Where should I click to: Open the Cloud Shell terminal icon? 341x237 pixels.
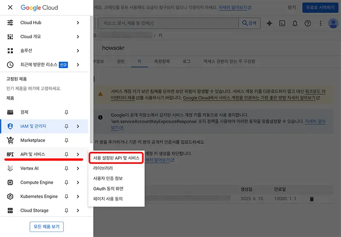[x=282, y=23]
